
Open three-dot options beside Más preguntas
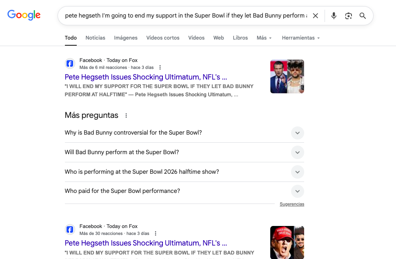[126, 115]
